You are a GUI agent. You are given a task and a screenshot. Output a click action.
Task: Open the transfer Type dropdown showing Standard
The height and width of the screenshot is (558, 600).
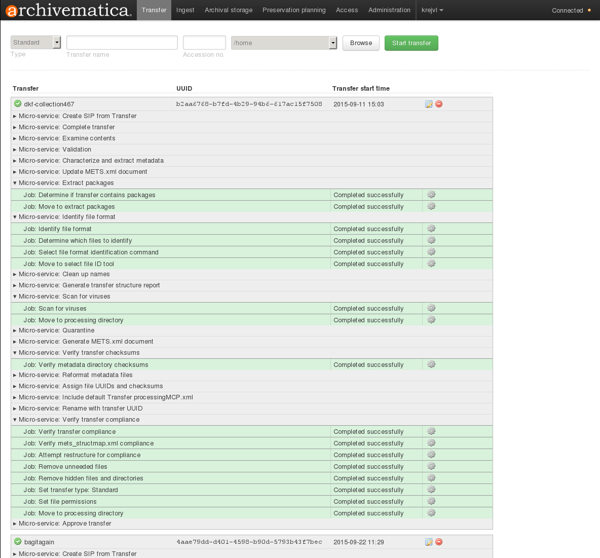(35, 43)
